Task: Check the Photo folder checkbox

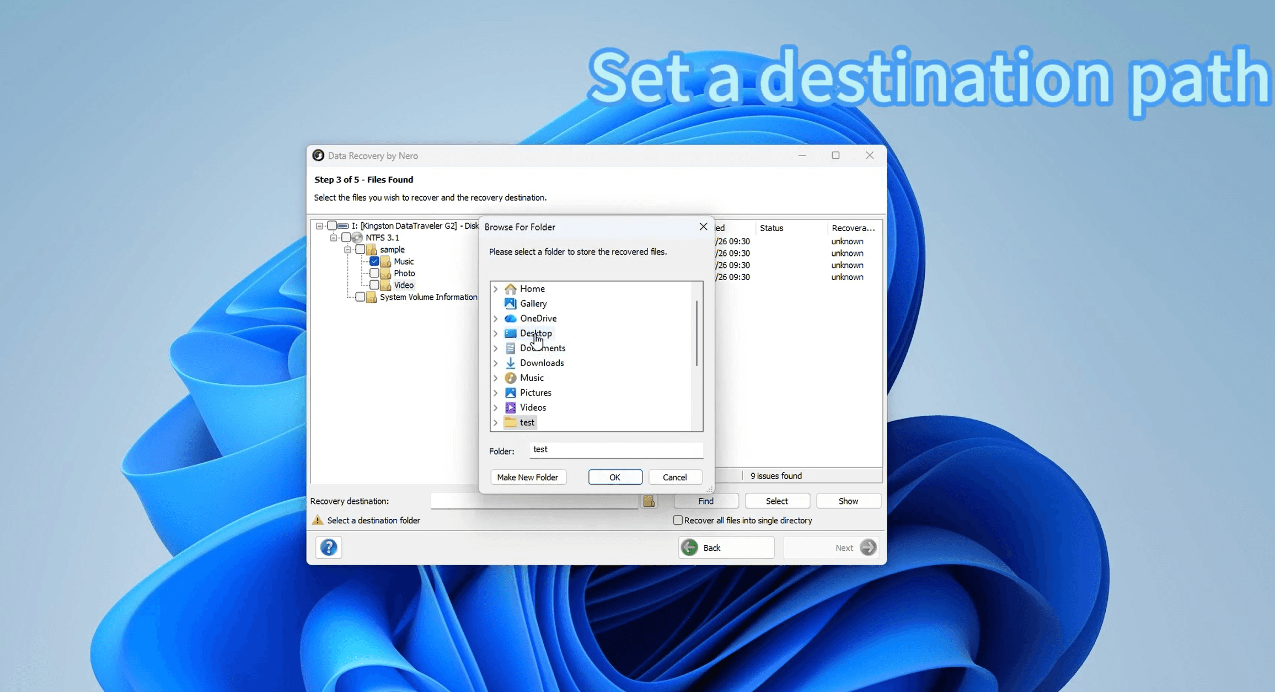Action: (374, 273)
